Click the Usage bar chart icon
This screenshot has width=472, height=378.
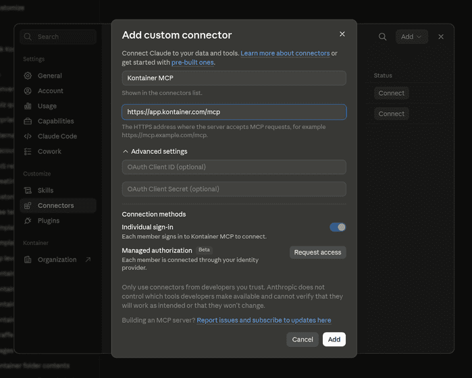tap(28, 106)
